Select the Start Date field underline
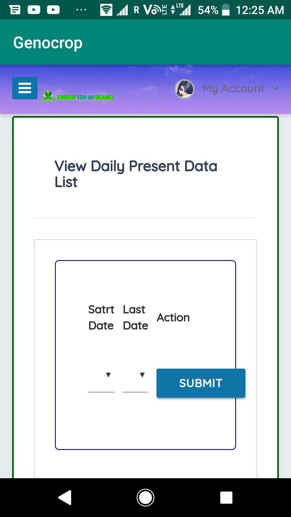 coord(101,392)
